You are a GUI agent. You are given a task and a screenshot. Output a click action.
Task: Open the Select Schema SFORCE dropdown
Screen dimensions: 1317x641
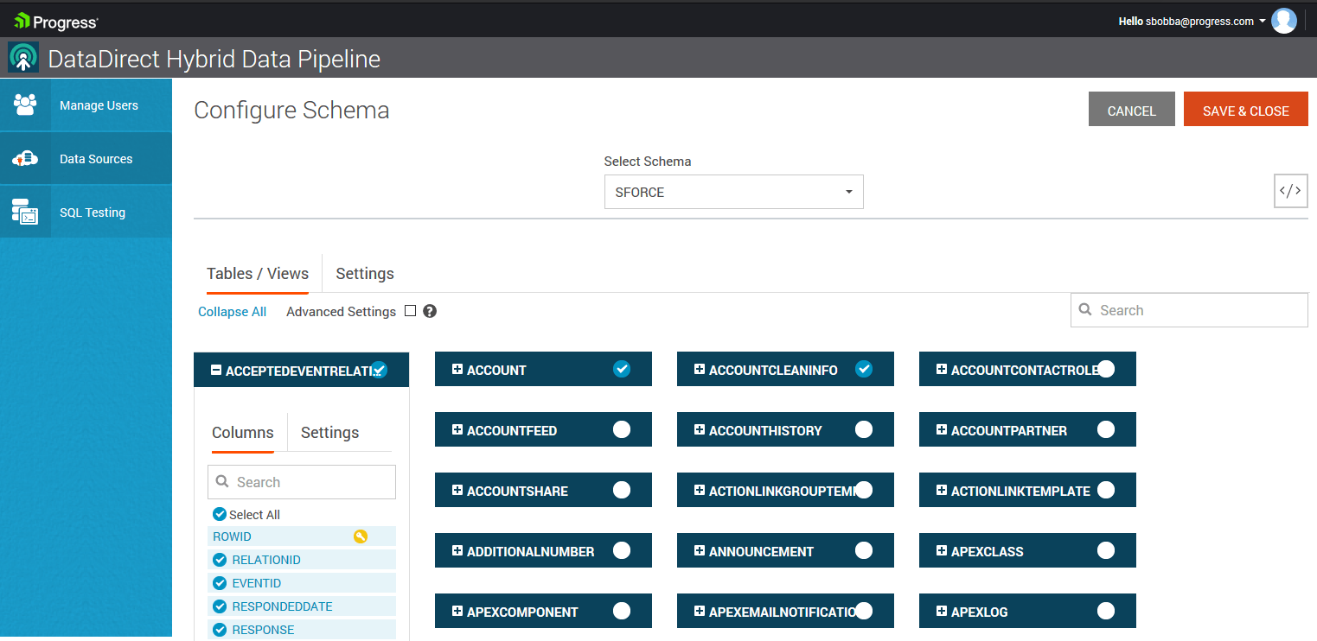point(734,192)
